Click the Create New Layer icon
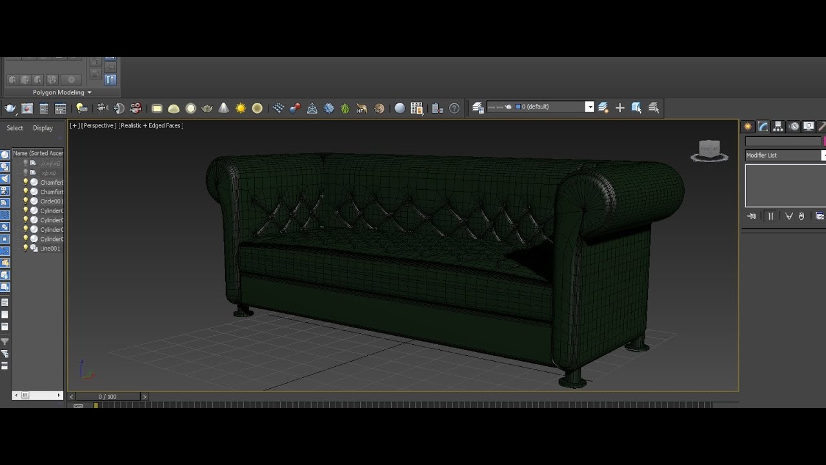826x465 pixels. [x=603, y=108]
